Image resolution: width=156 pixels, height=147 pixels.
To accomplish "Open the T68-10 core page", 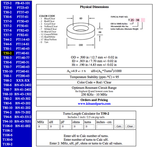I will [7, 94].
